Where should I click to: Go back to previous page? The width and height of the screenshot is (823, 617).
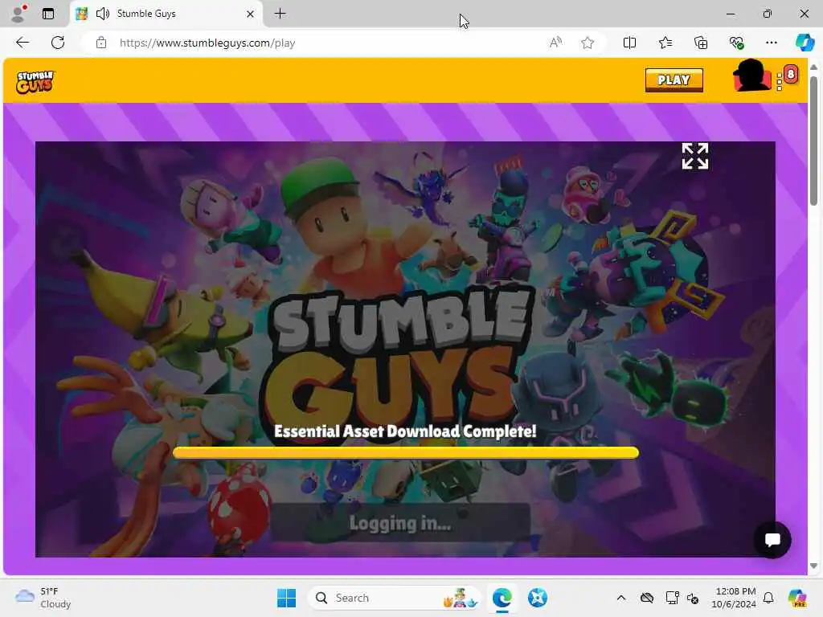(23, 43)
